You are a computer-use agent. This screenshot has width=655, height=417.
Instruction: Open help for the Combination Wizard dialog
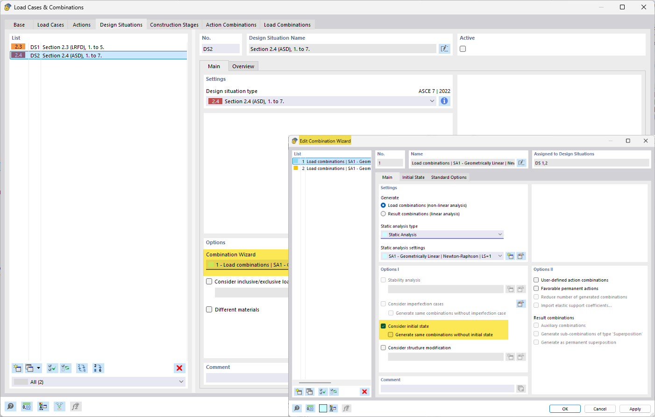pos(297,408)
